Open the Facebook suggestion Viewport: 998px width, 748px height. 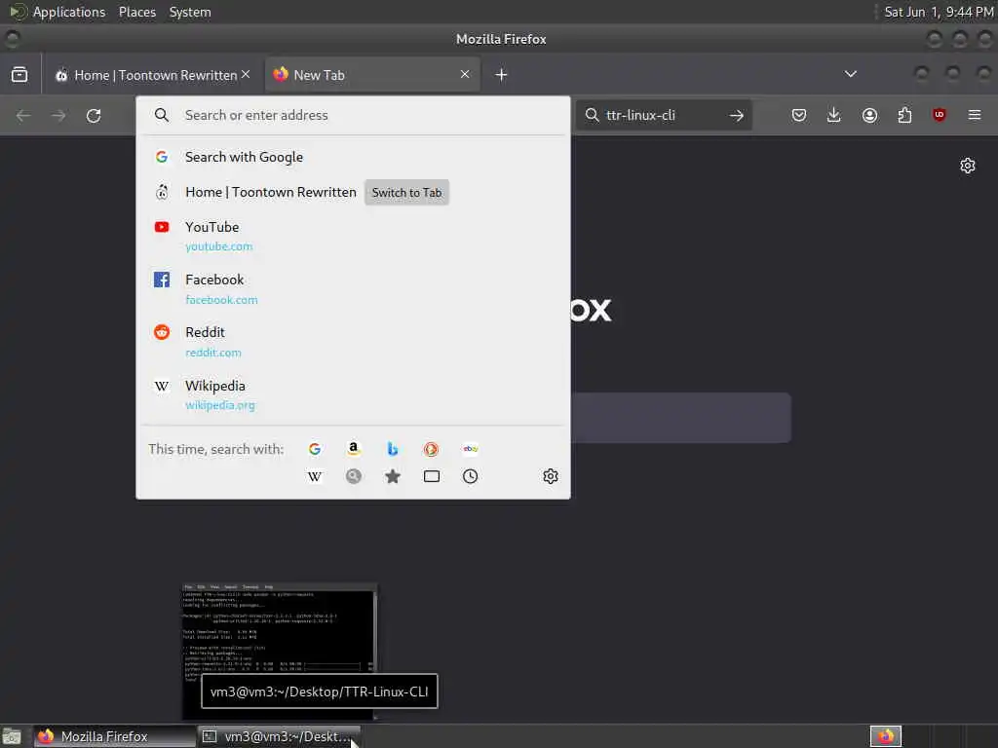[353, 288]
